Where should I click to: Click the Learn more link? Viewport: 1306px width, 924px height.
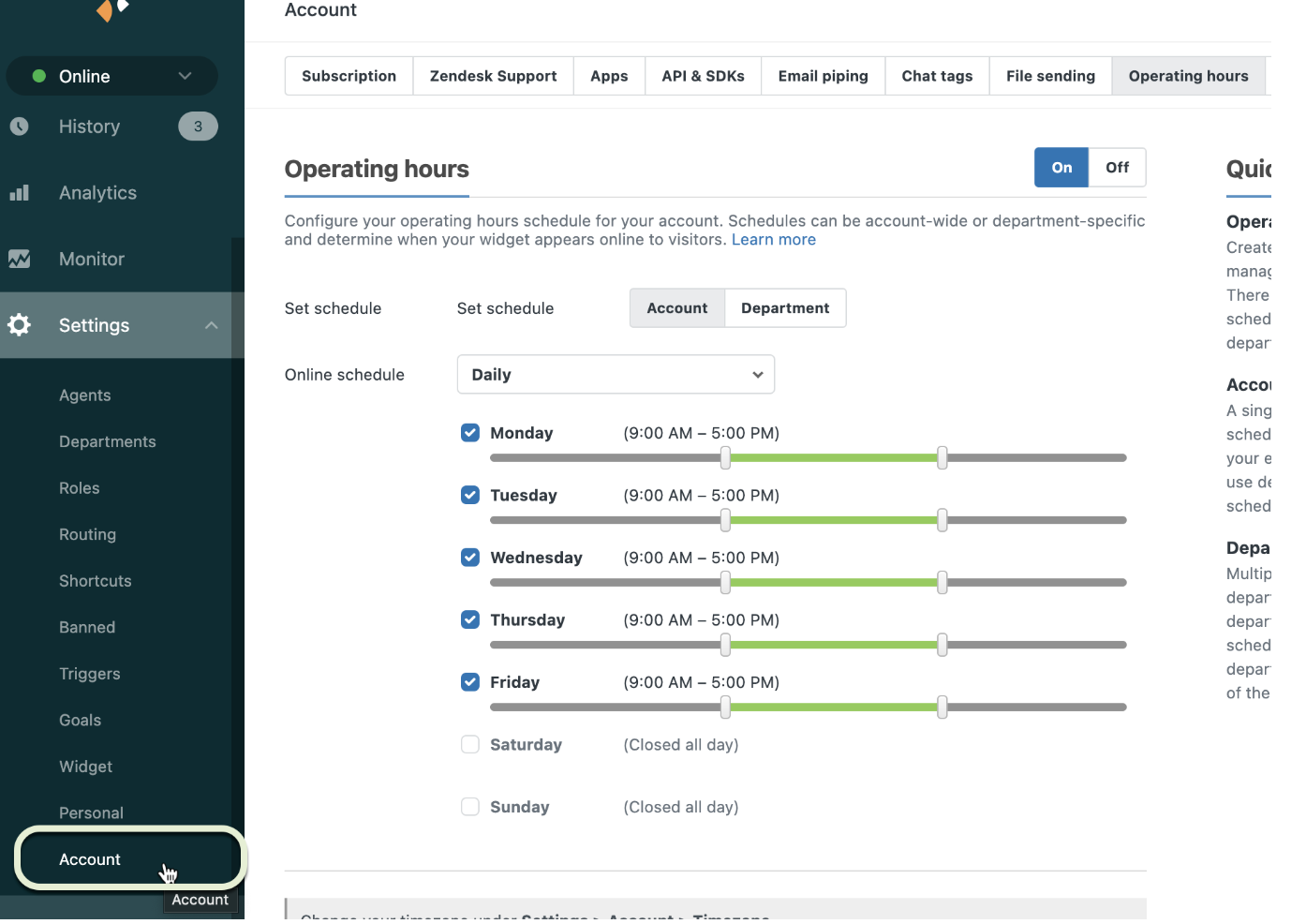click(x=773, y=239)
